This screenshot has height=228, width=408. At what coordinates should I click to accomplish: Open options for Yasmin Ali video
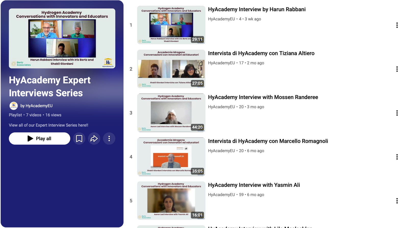pos(397,201)
